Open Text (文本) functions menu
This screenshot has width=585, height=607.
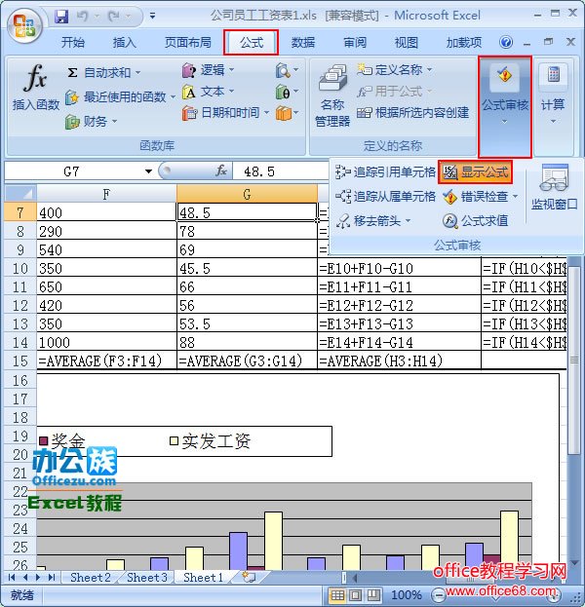(208, 92)
